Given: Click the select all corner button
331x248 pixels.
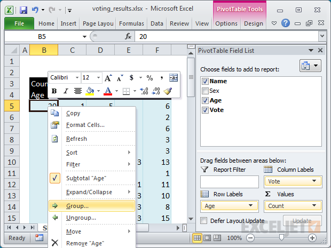Looking at the screenshot, I should click(x=12, y=50).
